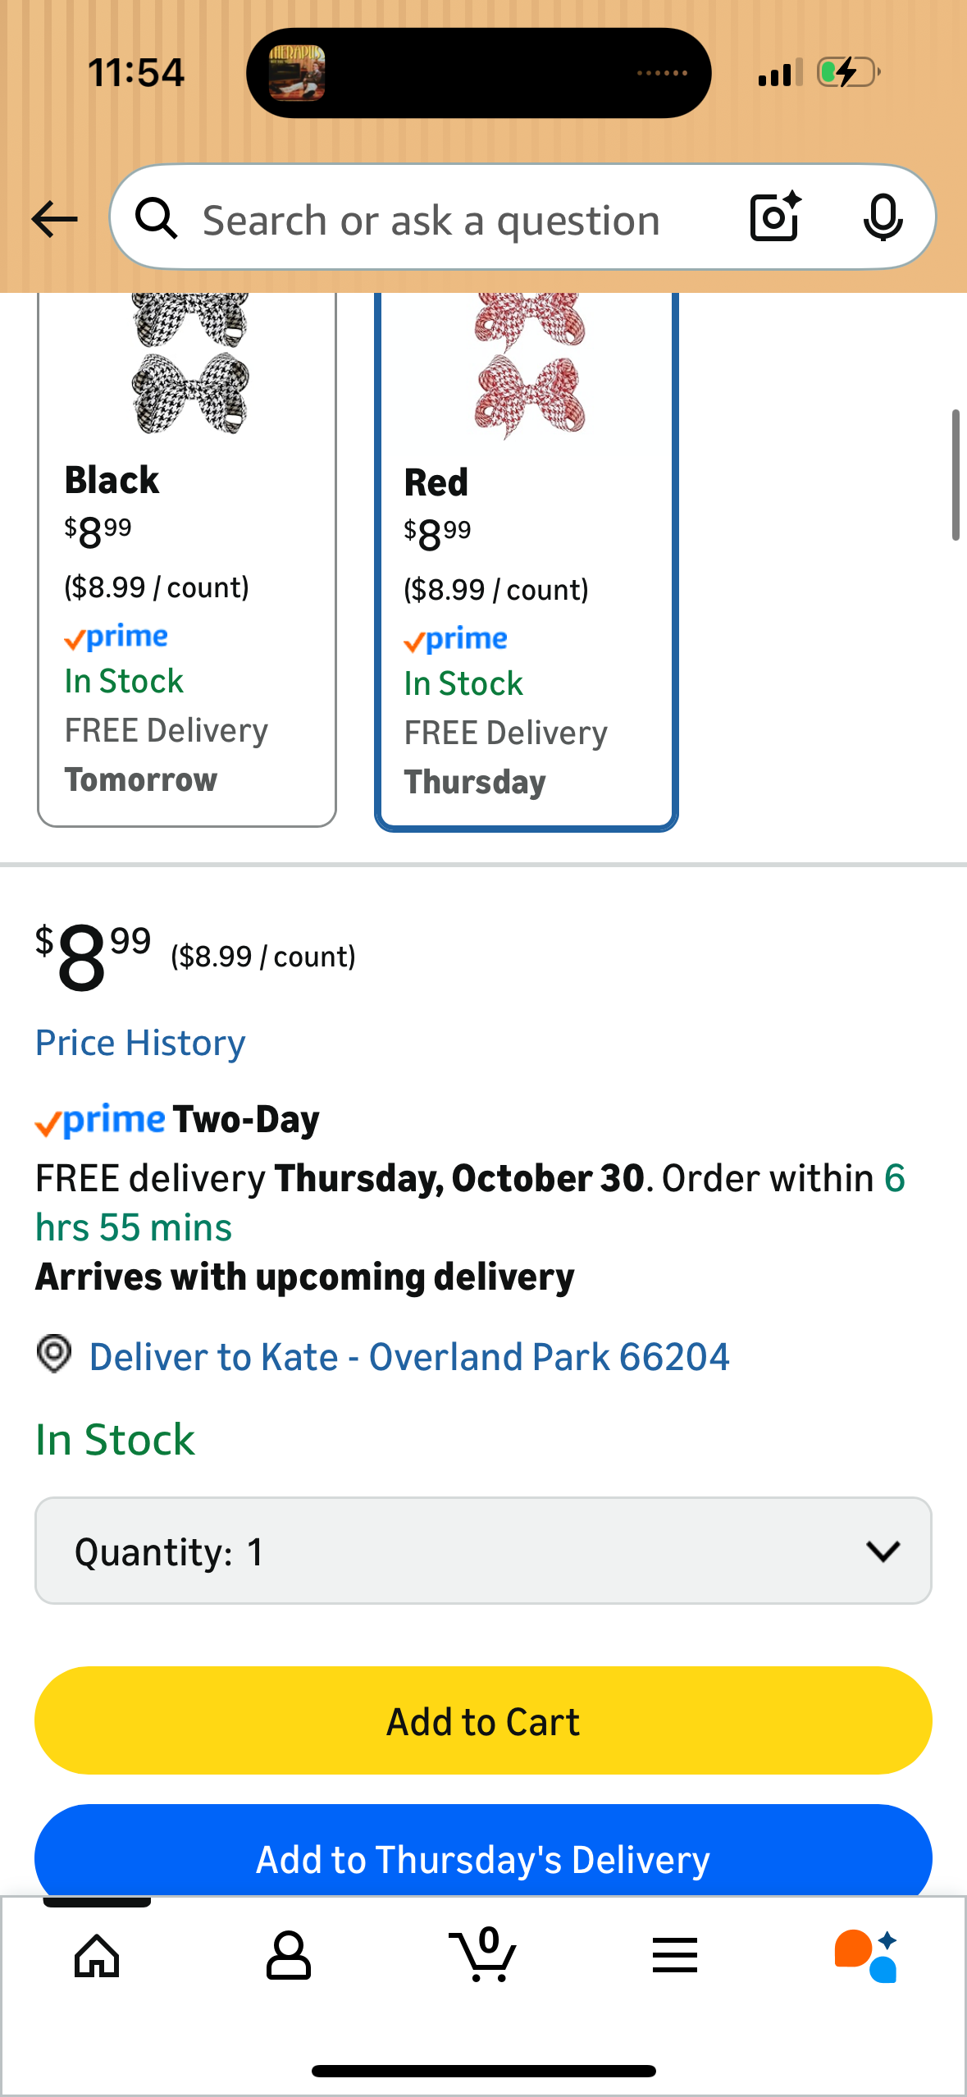Viewport: 967px width, 2097px height.
Task: Tap the search magnifier icon
Action: tap(156, 219)
